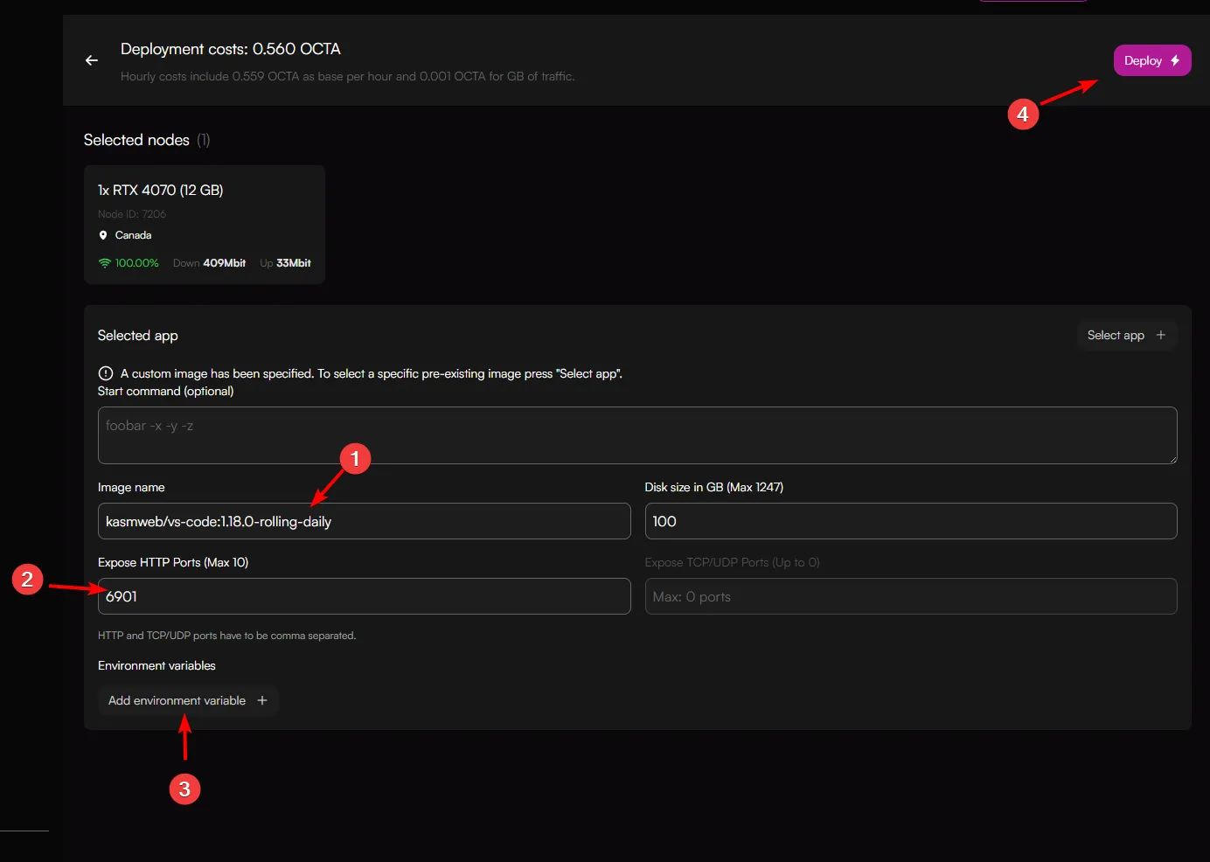Image resolution: width=1210 pixels, height=862 pixels.
Task: Click the Image name input field
Action: pyautogui.click(x=364, y=521)
